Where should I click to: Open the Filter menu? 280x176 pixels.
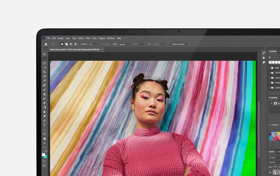[x=88, y=38]
